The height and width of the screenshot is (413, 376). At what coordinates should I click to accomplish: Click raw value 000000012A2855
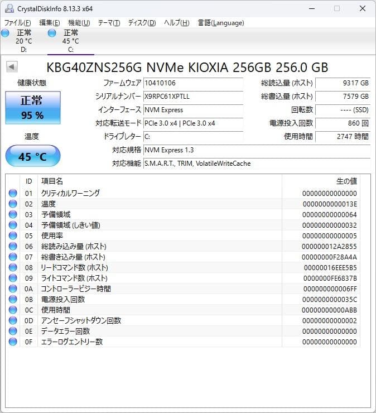(x=329, y=247)
